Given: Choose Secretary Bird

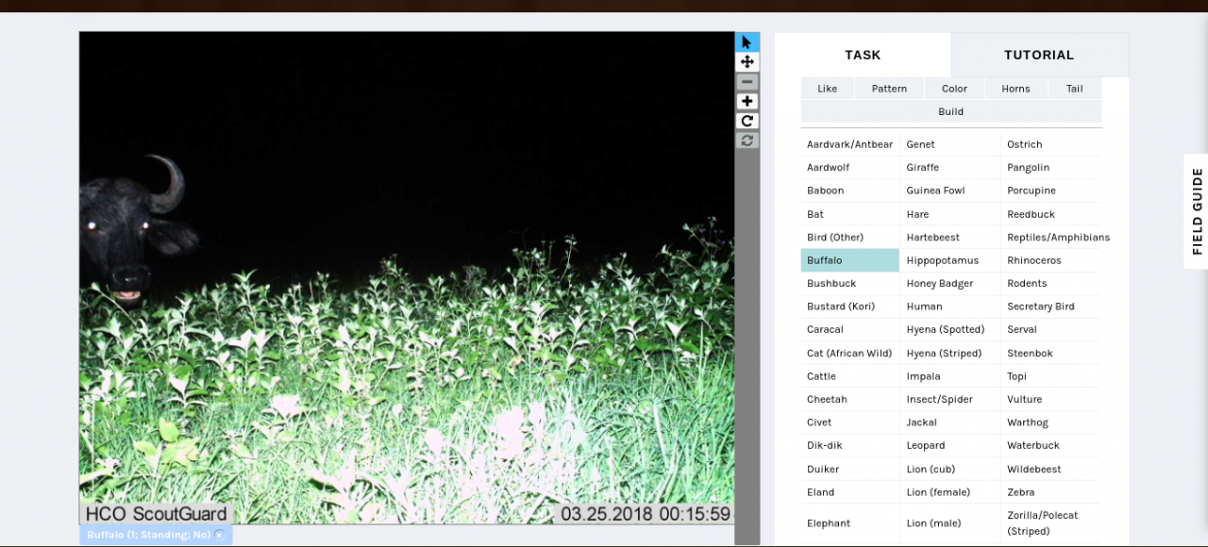Looking at the screenshot, I should click(x=1050, y=307).
